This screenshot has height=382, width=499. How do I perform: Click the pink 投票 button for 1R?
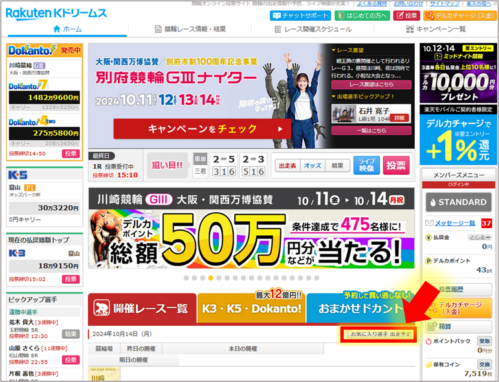[396, 165]
